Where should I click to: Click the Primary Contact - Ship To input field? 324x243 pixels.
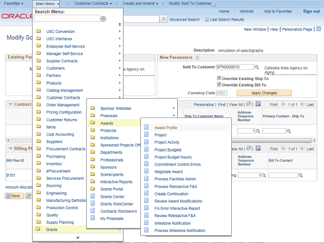click(274, 131)
